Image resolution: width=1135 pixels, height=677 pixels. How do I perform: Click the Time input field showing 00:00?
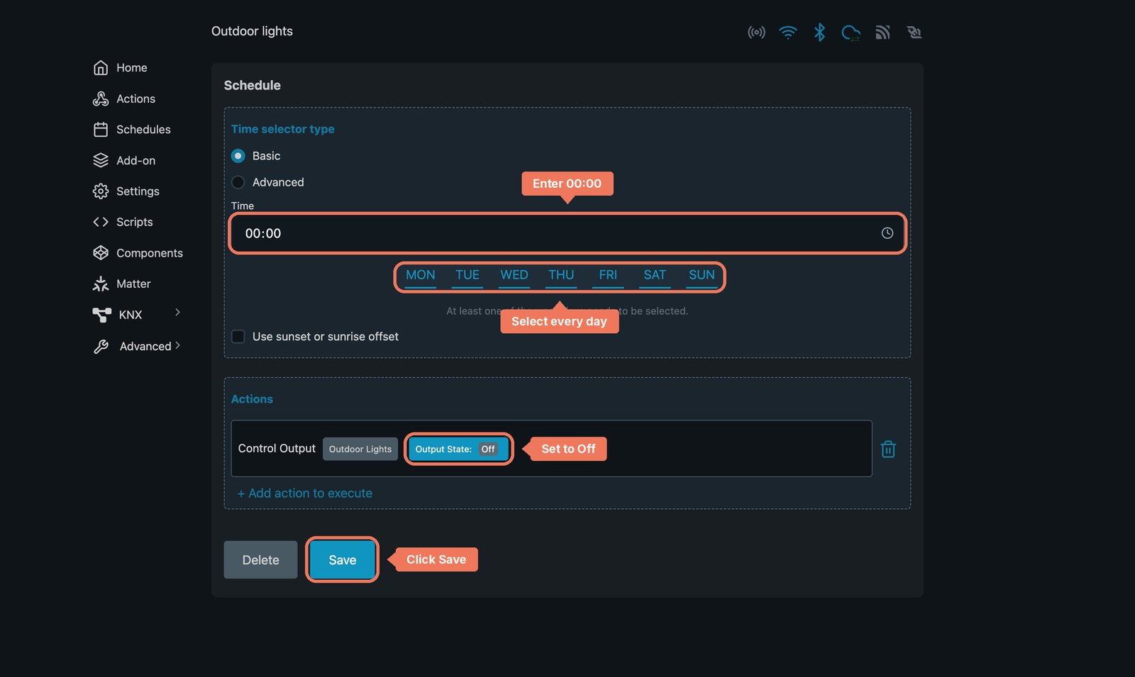pos(567,233)
